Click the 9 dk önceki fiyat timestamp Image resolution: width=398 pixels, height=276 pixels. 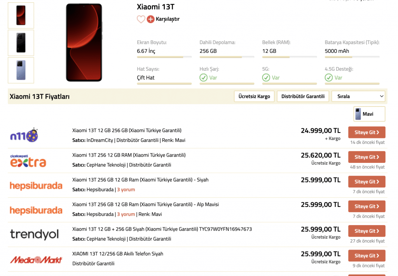coord(368,266)
